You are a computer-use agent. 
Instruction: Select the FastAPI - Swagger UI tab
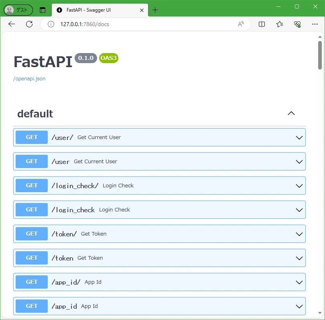tap(100, 10)
